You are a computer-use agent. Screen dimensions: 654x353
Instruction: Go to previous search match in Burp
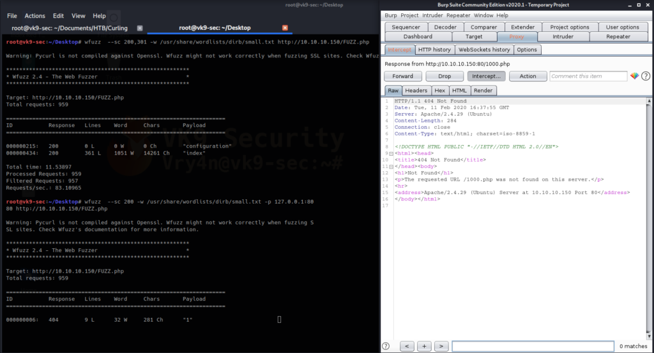407,346
